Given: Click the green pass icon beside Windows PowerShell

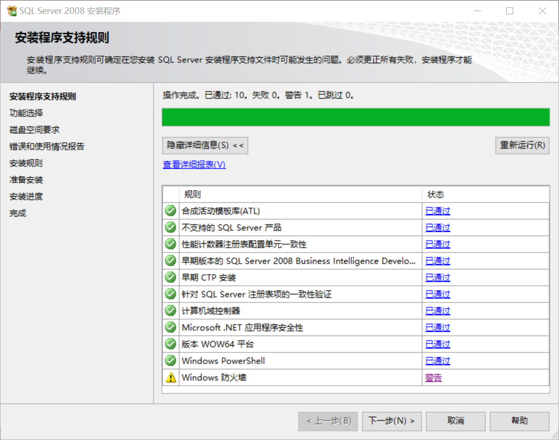Looking at the screenshot, I should coord(170,360).
